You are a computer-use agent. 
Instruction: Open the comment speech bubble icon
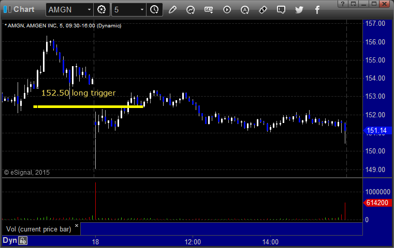(281, 10)
